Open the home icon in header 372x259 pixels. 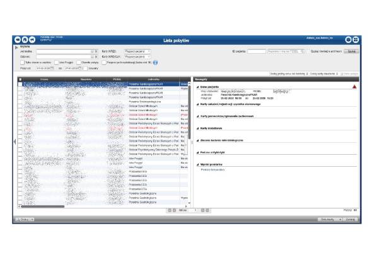[25, 40]
